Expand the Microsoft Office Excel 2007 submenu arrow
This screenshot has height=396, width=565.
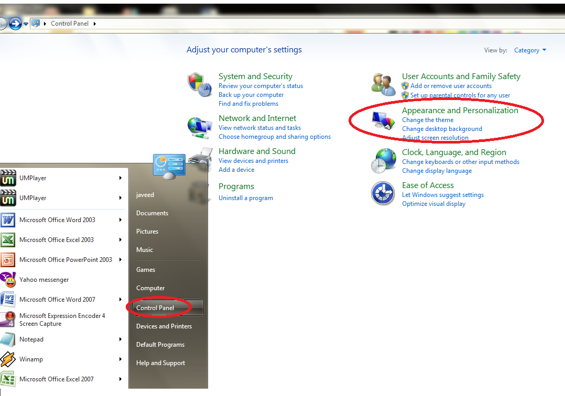tap(121, 379)
